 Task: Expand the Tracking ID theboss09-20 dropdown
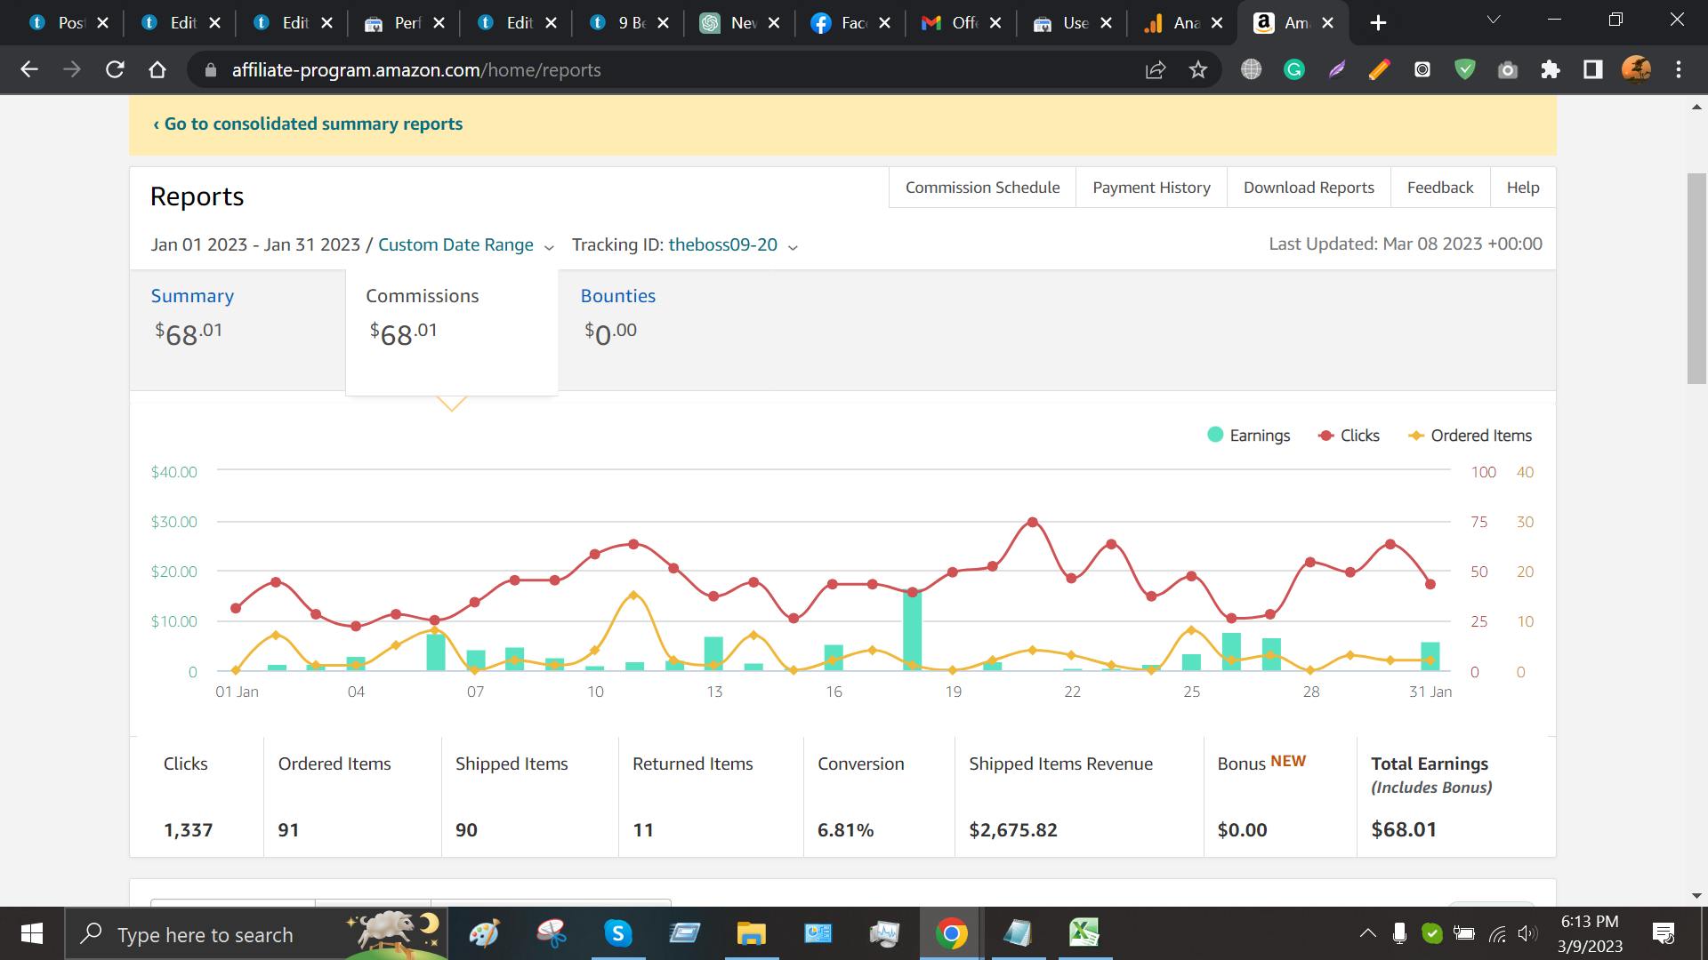[x=733, y=245]
